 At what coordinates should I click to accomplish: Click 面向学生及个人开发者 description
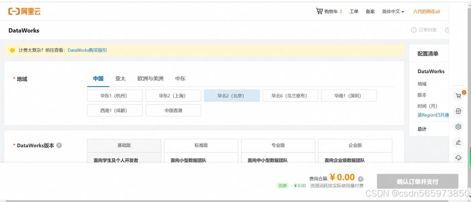click(116, 160)
